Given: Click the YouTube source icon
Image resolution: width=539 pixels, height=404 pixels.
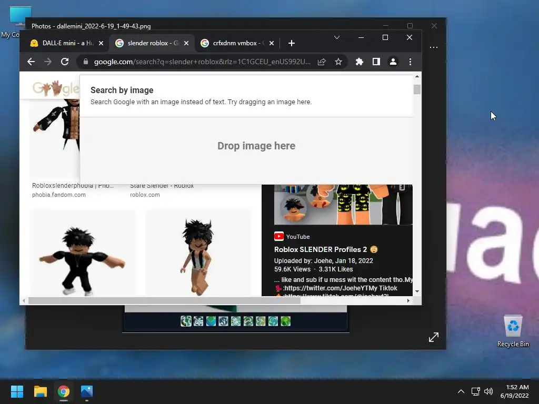Looking at the screenshot, I should pos(279,236).
